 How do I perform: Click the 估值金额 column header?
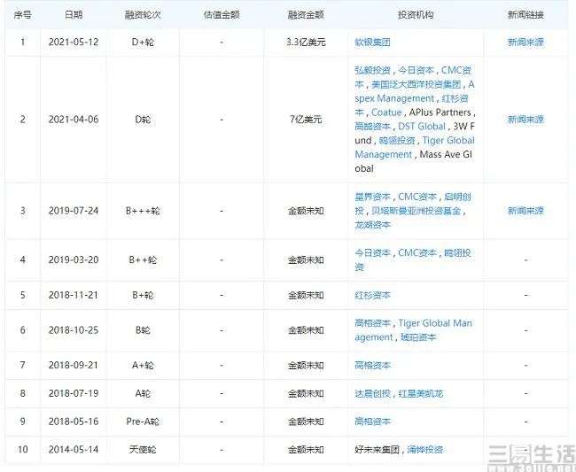(222, 15)
